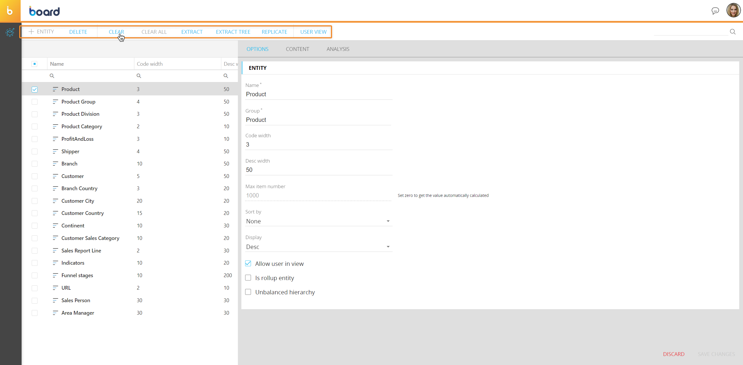Click the top-right search magnifier icon
Image resolution: width=743 pixels, height=365 pixels.
tap(733, 32)
